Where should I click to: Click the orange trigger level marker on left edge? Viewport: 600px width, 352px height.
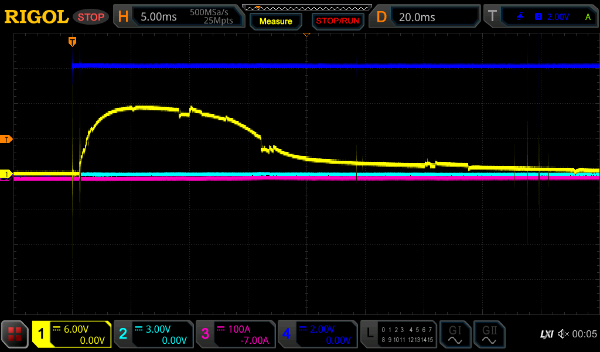click(x=6, y=139)
